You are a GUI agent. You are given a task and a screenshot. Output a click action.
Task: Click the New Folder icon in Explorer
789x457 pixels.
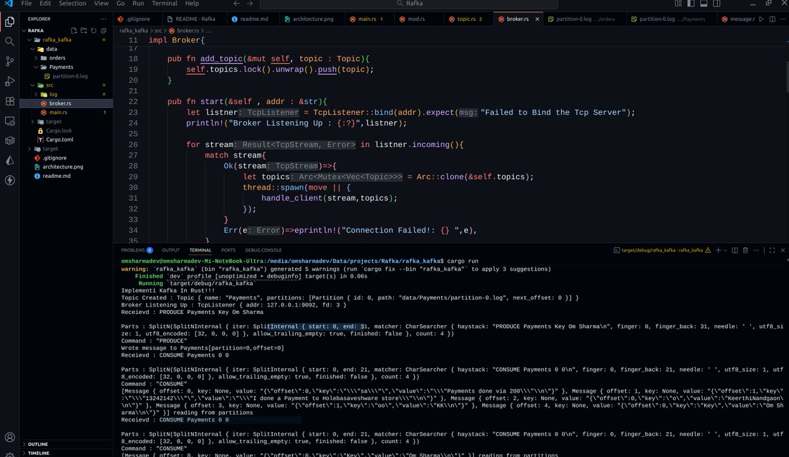pyautogui.click(x=84, y=30)
